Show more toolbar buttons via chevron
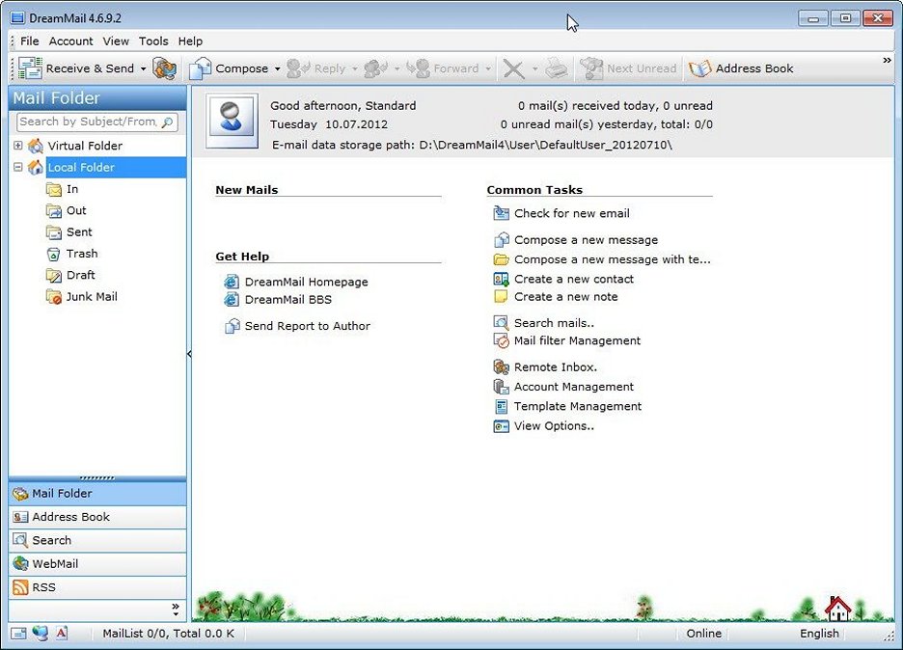The height and width of the screenshot is (650, 903). pos(887,61)
